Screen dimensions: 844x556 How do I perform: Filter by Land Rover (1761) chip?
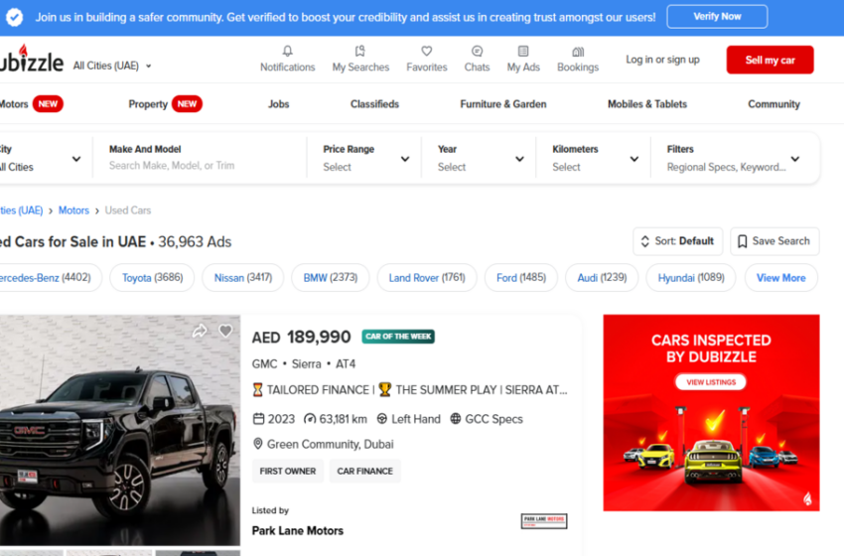click(427, 278)
